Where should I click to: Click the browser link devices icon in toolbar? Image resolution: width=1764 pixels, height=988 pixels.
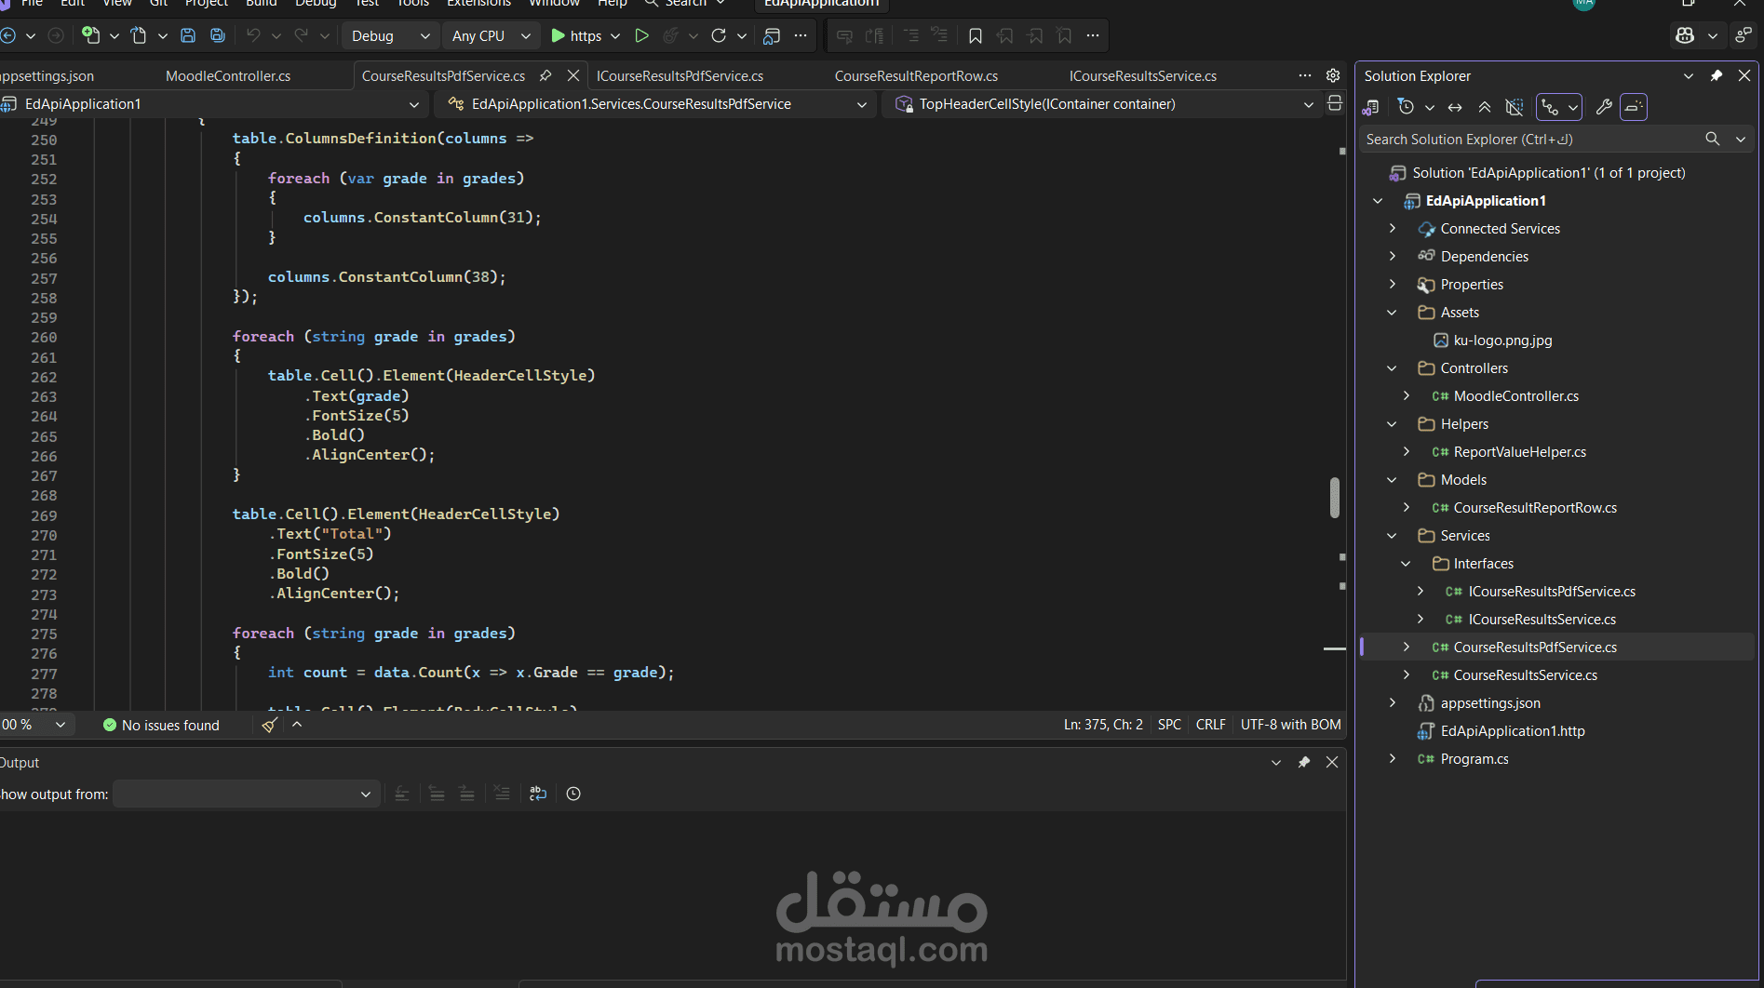coord(772,35)
